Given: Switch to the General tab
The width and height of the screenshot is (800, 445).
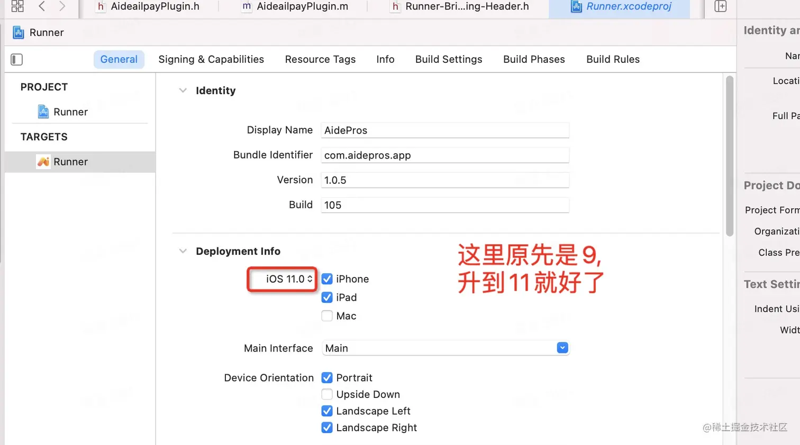Looking at the screenshot, I should [119, 60].
